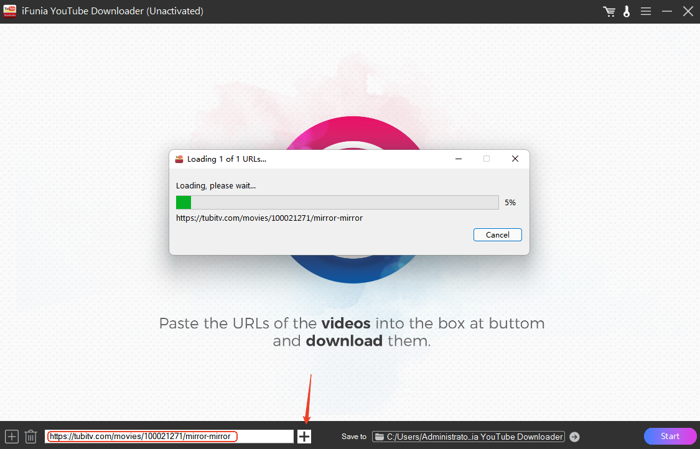
Task: Close the iFunia YouTube Downloader window
Action: (688, 11)
